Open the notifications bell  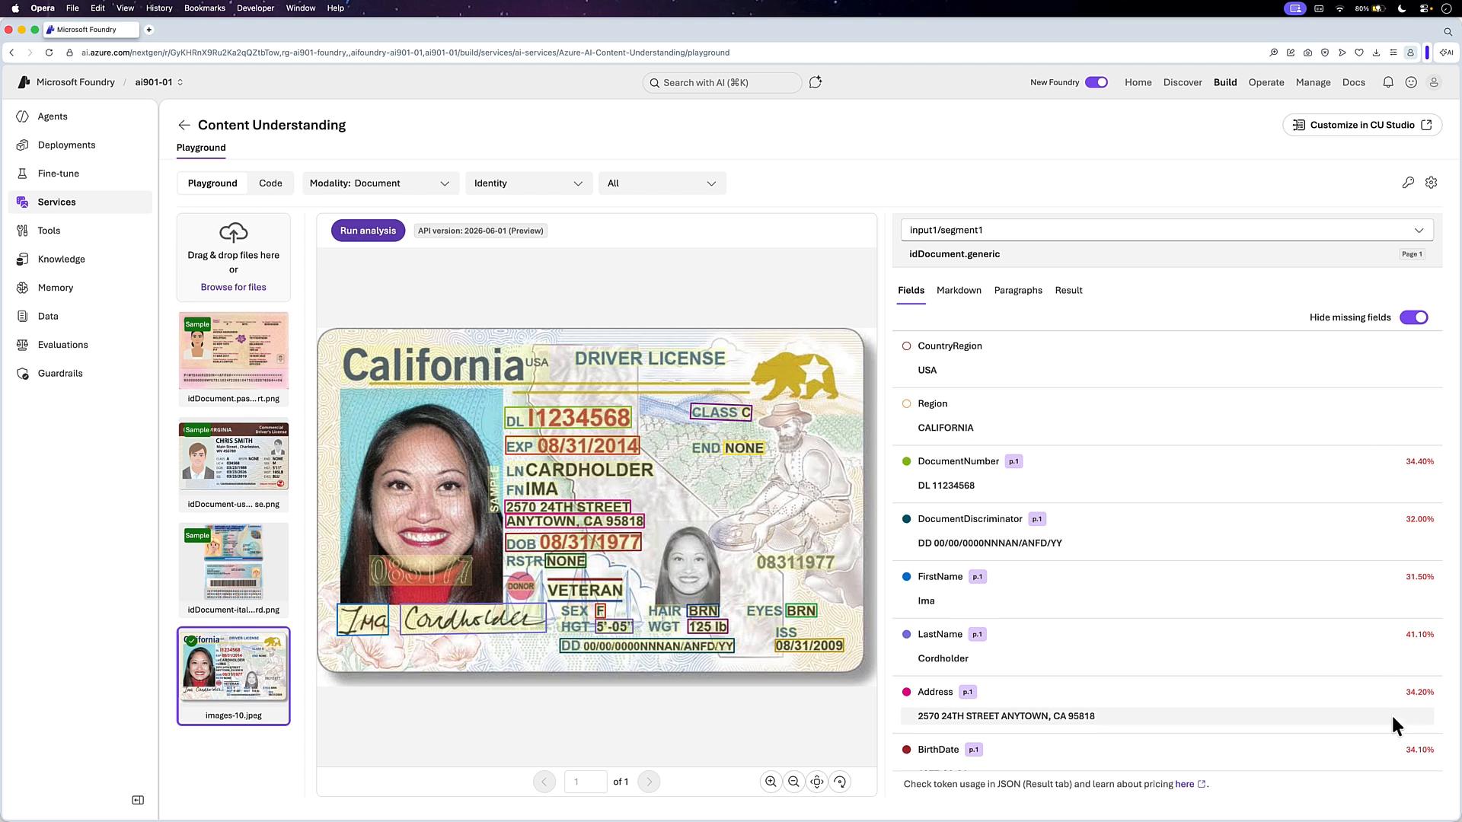point(1388,82)
